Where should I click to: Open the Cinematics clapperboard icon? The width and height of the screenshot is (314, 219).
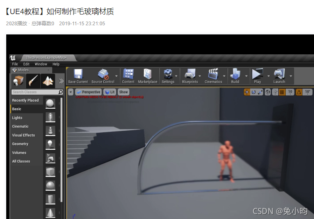[x=213, y=76]
